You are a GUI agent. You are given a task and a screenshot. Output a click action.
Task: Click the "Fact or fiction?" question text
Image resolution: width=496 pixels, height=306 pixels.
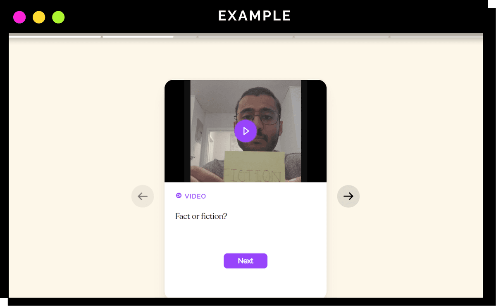click(x=201, y=216)
